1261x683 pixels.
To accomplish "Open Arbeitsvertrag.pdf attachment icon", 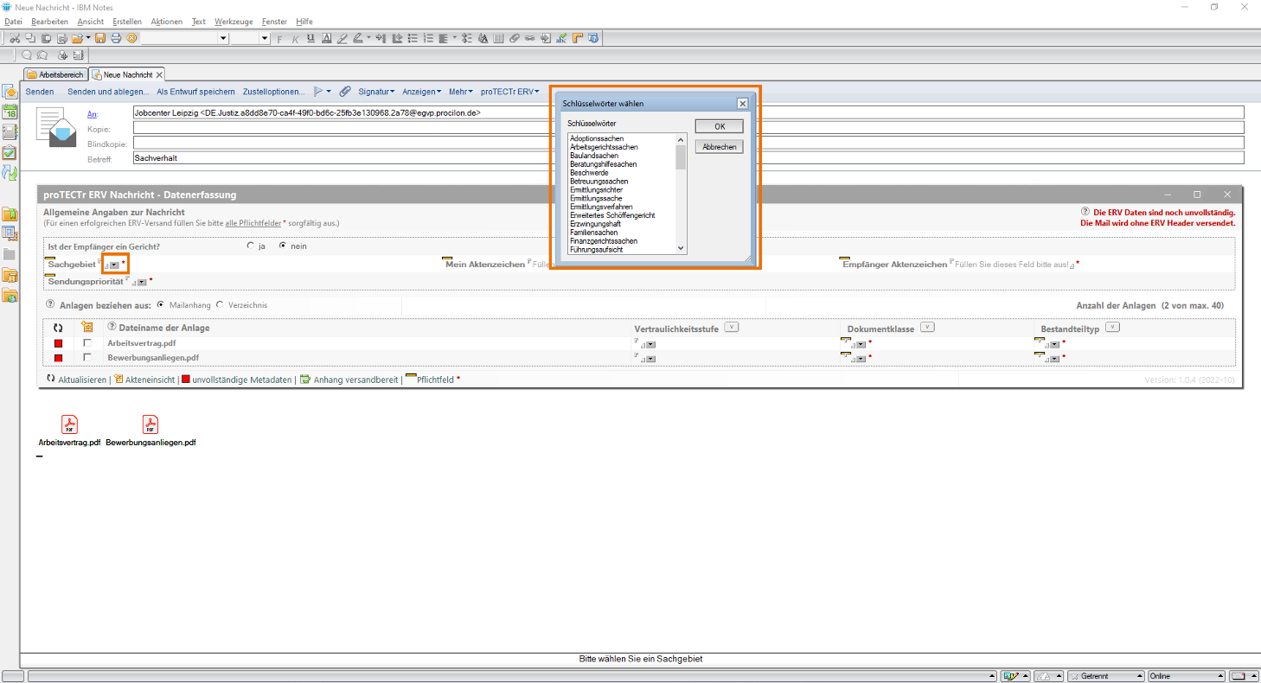I will click(x=69, y=424).
